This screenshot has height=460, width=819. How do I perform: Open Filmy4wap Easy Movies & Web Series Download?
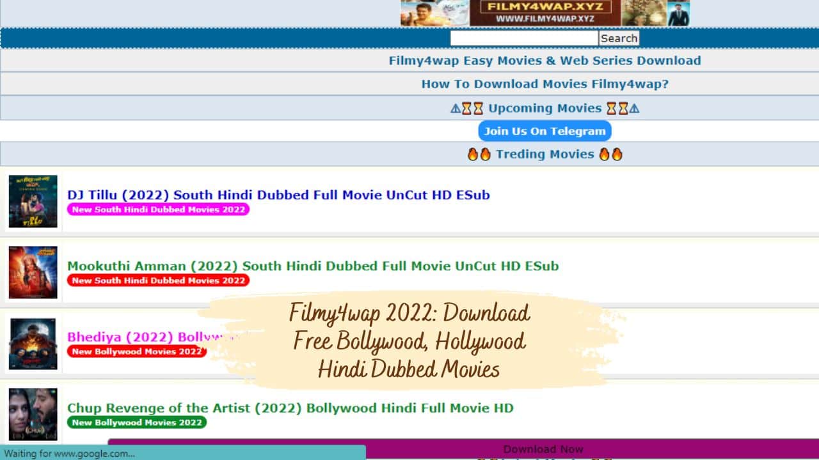(x=545, y=61)
